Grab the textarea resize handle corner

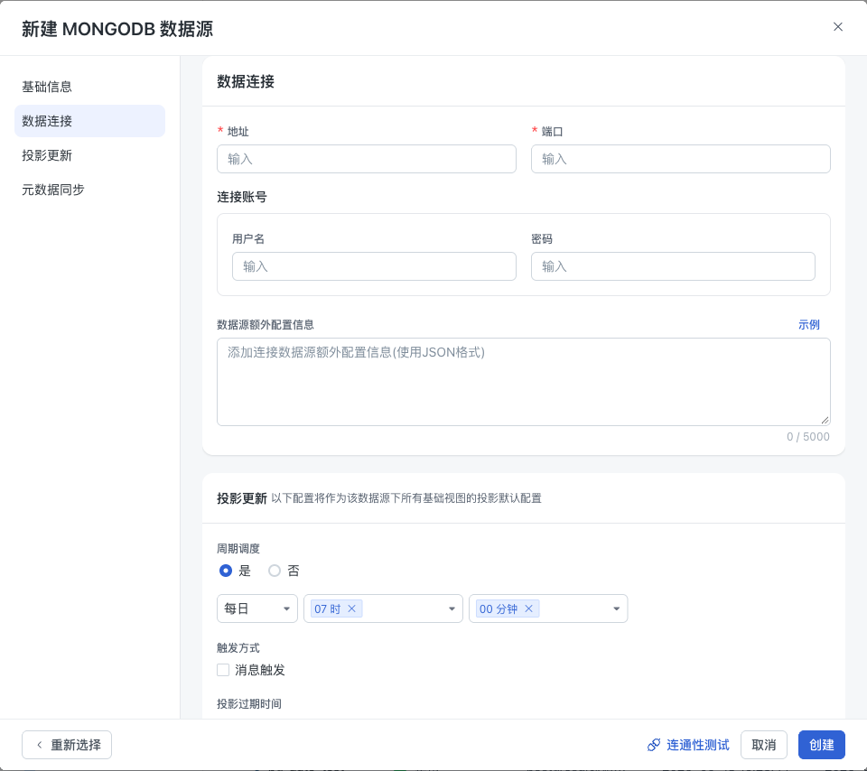825,420
